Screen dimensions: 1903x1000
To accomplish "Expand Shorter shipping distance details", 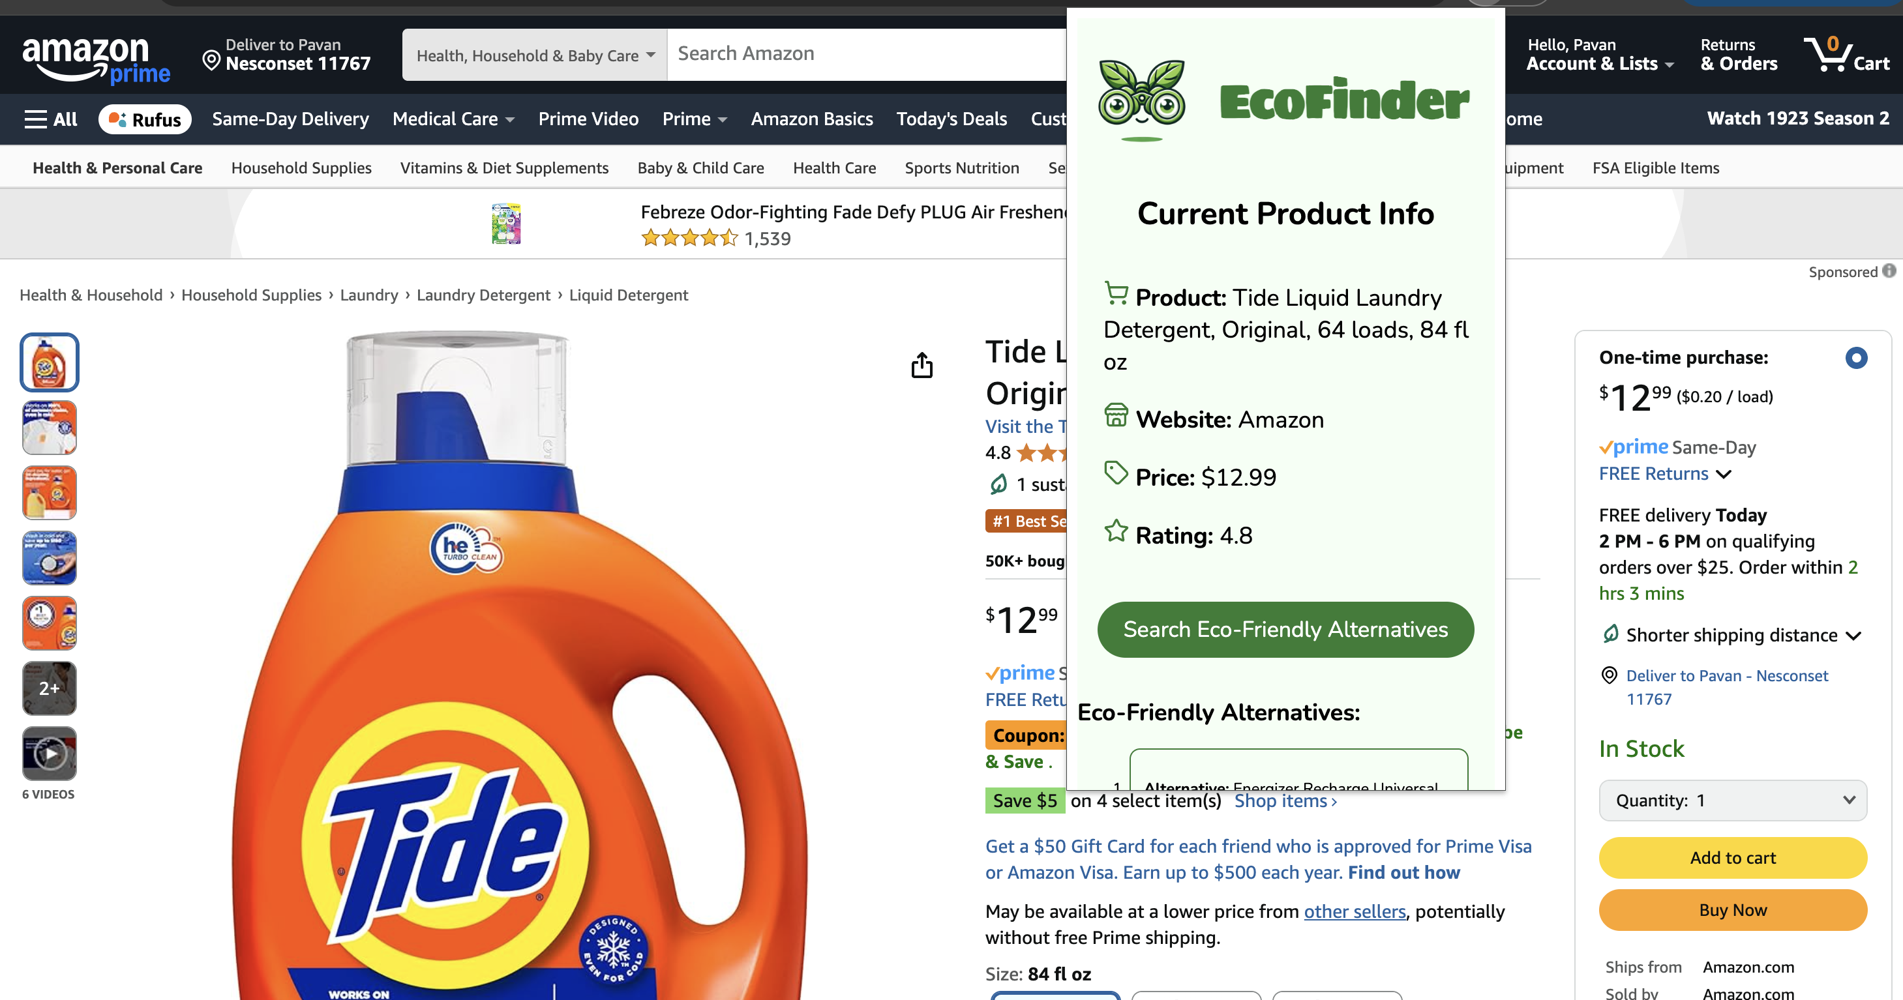I will [x=1853, y=635].
